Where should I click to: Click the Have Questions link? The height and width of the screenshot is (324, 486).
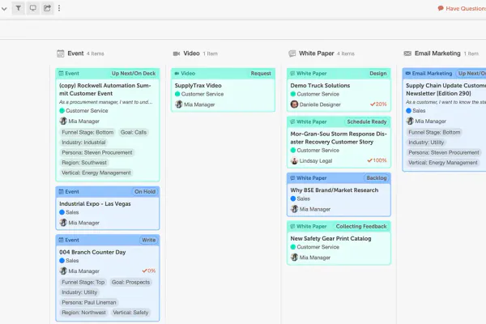(462, 8)
